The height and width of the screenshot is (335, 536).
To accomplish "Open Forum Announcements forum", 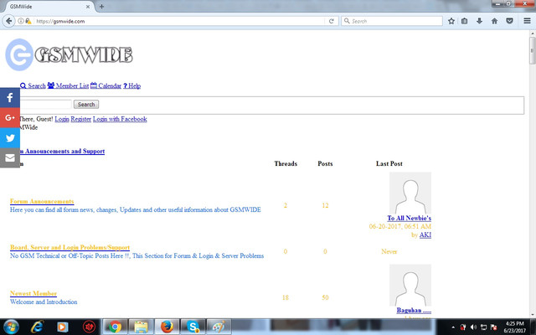I will tap(42, 201).
